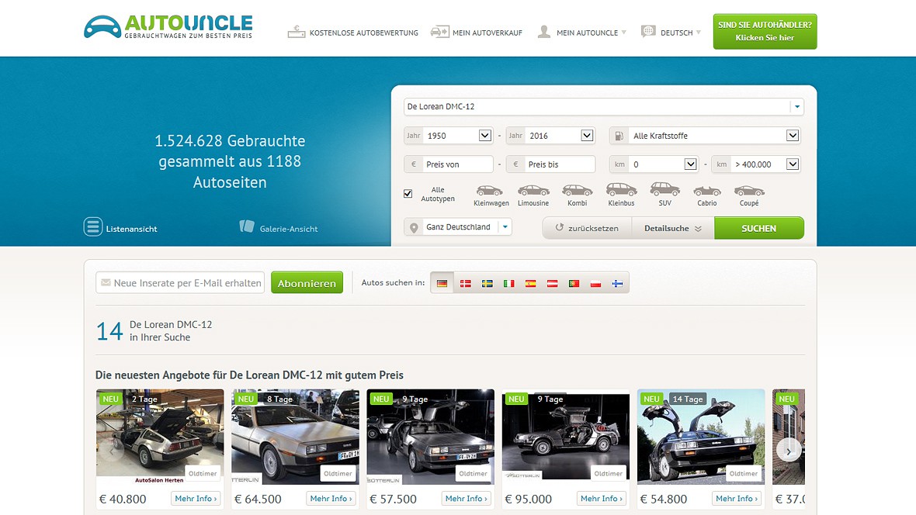The height and width of the screenshot is (515, 916).
Task: Click the Italian flag country icon
Action: tap(508, 283)
